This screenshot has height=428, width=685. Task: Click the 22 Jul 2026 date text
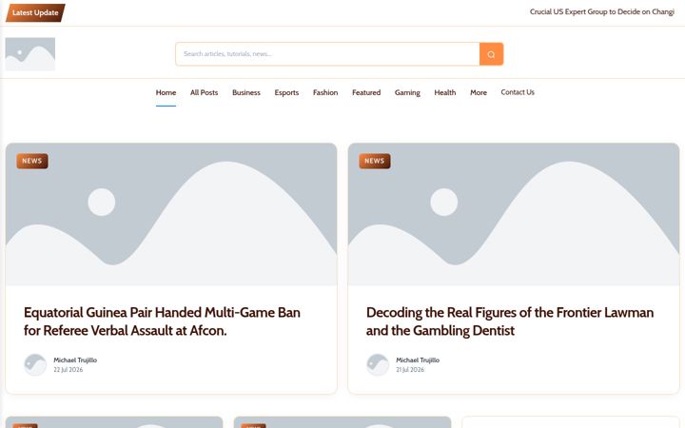(68, 370)
